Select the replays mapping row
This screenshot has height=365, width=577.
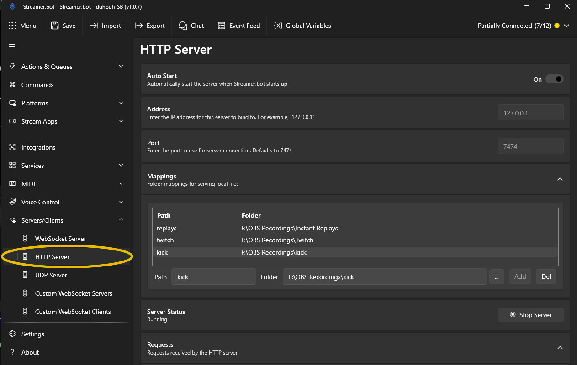tap(355, 228)
